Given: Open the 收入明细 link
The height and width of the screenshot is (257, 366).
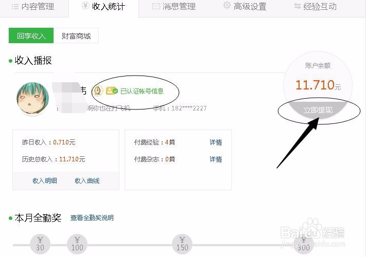Looking at the screenshot, I should pos(45,180).
